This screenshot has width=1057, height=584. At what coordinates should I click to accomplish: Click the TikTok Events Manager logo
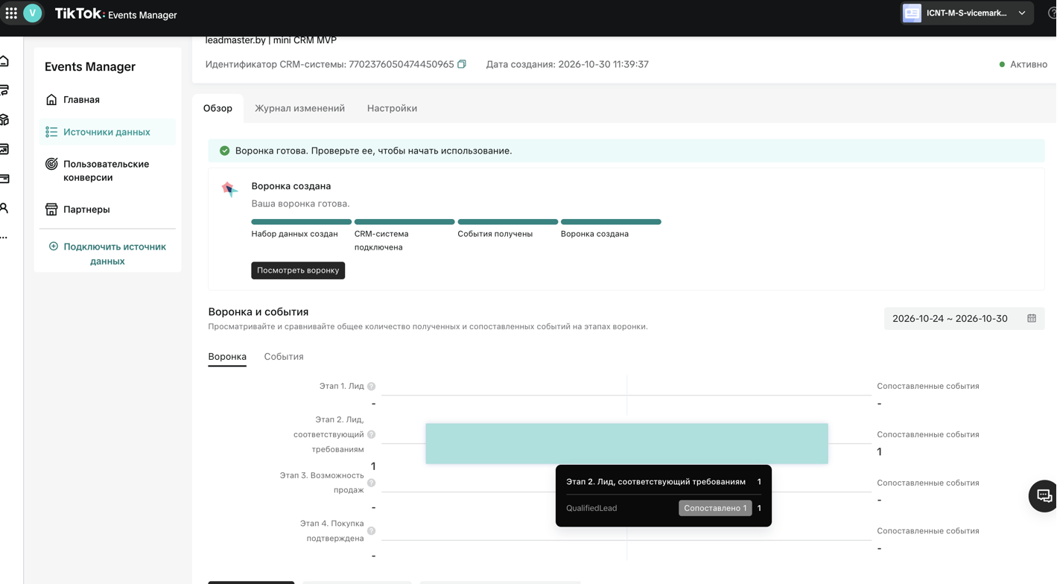[x=115, y=14]
